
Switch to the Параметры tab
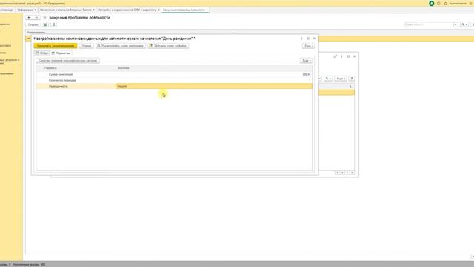point(61,53)
